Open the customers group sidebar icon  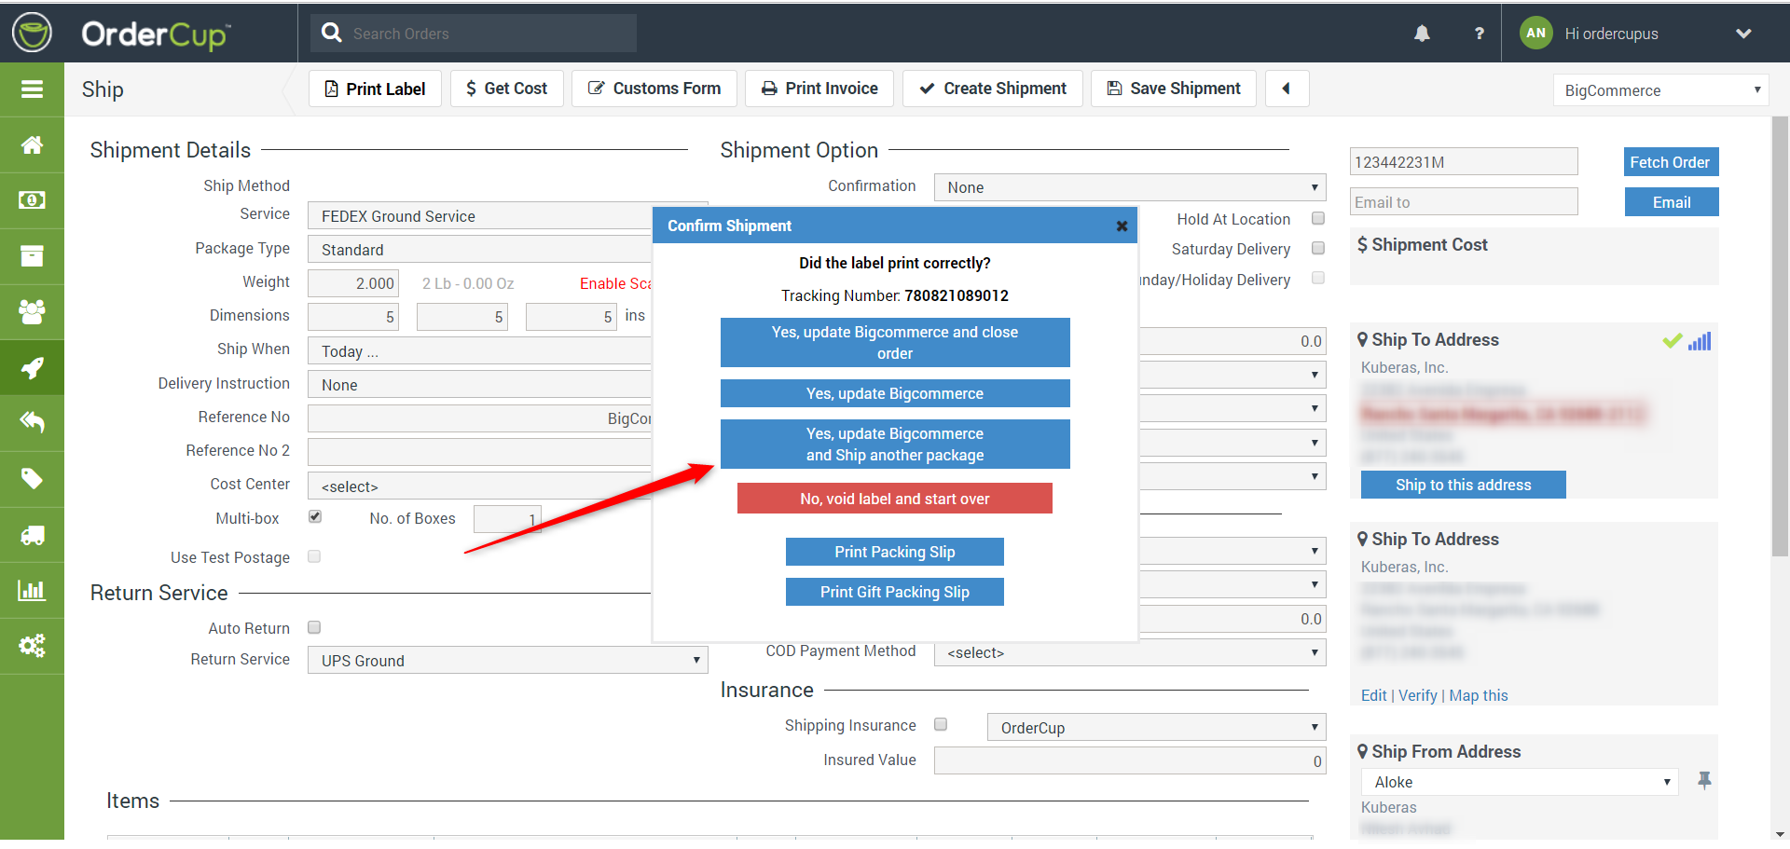(x=32, y=311)
